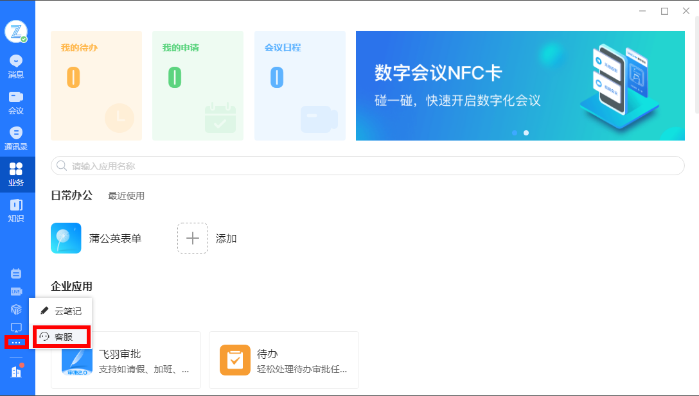Click the 添加 add button
This screenshot has height=396, width=699.
point(192,237)
